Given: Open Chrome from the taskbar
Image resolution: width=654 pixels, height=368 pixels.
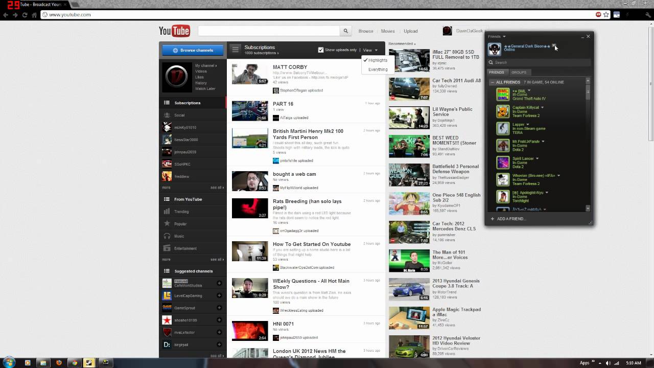Looking at the screenshot, I should pos(75,363).
